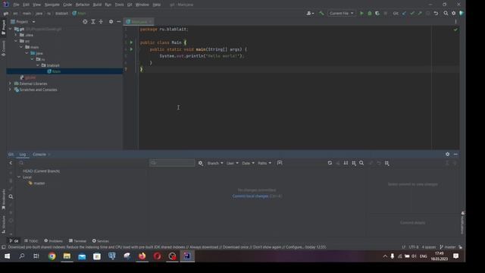Open IDE settings gear in the top toolbar
The width and height of the screenshot is (485, 273).
click(x=453, y=14)
